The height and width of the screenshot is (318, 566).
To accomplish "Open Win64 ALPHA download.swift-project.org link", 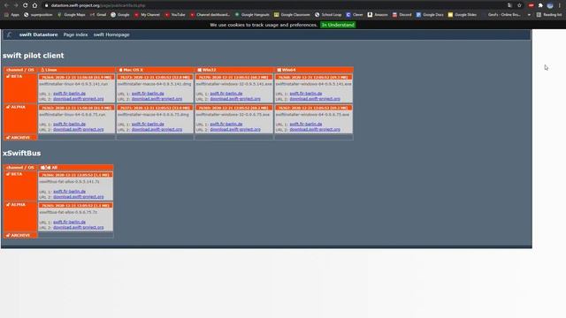I will (x=315, y=130).
